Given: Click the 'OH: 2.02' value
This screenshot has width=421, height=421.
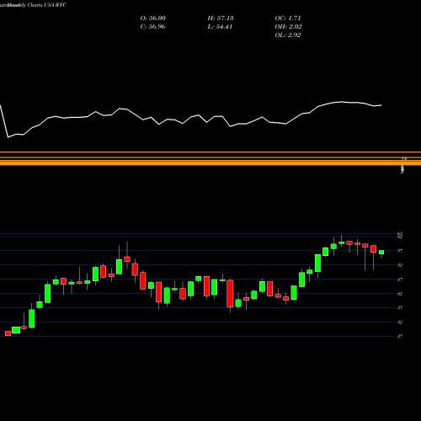Looking at the screenshot, I should coord(288,27).
